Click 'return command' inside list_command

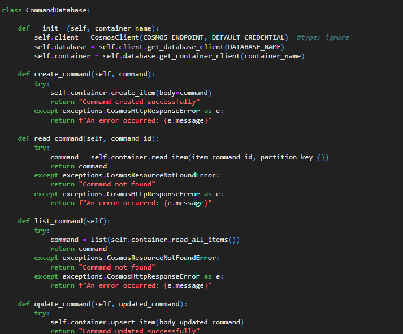point(79,249)
